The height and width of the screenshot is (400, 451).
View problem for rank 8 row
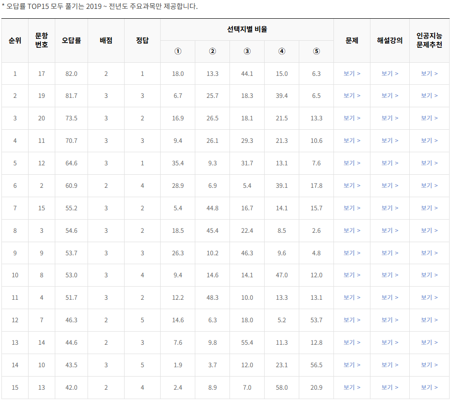[351, 230]
